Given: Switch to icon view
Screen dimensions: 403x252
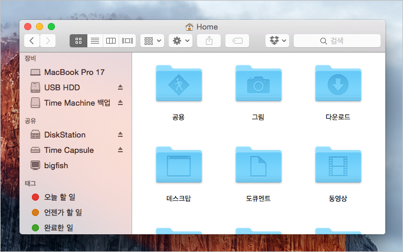Looking at the screenshot, I should tap(78, 41).
